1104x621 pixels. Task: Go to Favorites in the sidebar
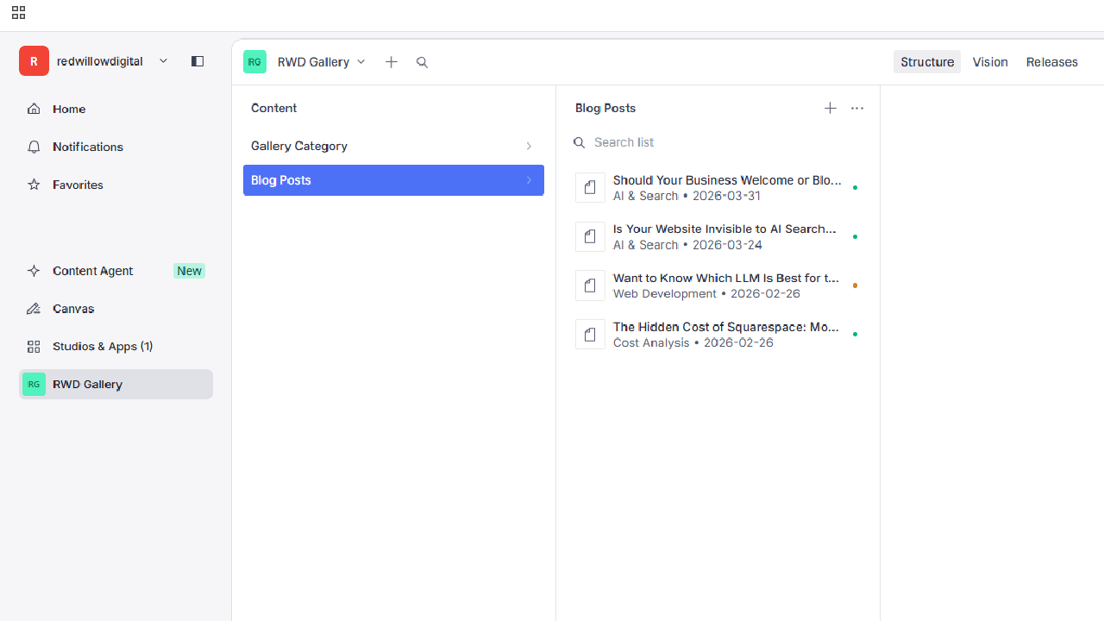coord(116,185)
